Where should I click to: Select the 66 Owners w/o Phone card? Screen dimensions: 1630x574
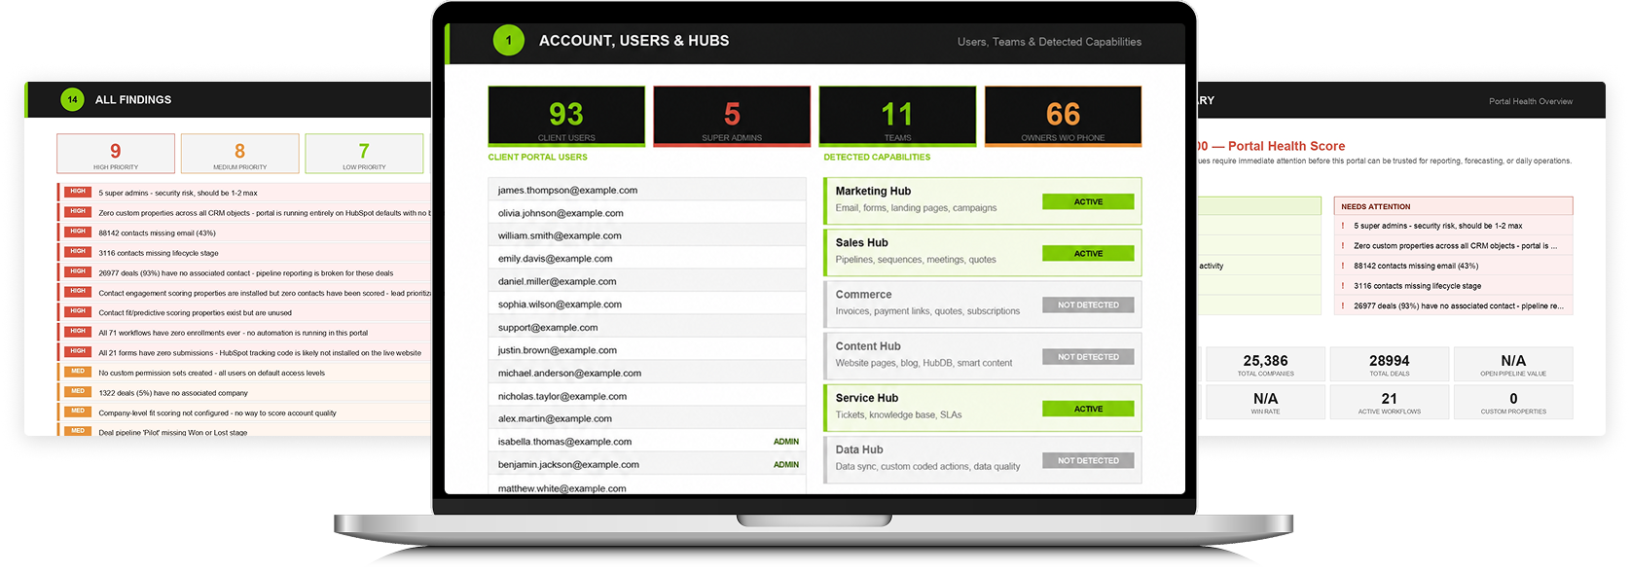point(1063,116)
